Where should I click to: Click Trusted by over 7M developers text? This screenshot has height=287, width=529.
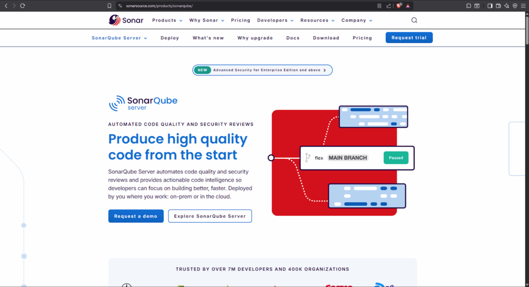[262, 269]
